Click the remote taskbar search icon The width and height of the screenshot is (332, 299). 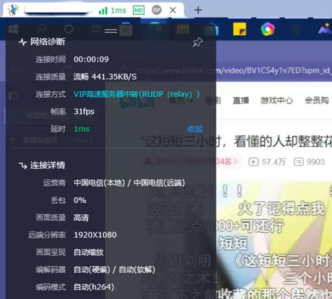pyautogui.click(x=41, y=29)
